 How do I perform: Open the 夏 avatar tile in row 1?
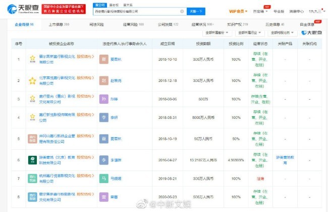click(104, 59)
